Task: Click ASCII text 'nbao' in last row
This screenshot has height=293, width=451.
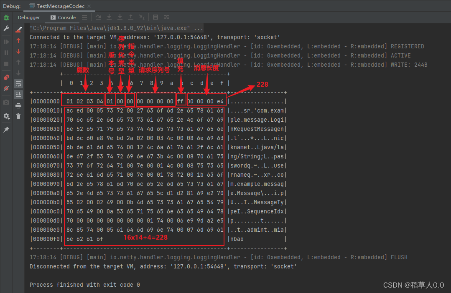Action: point(237,239)
